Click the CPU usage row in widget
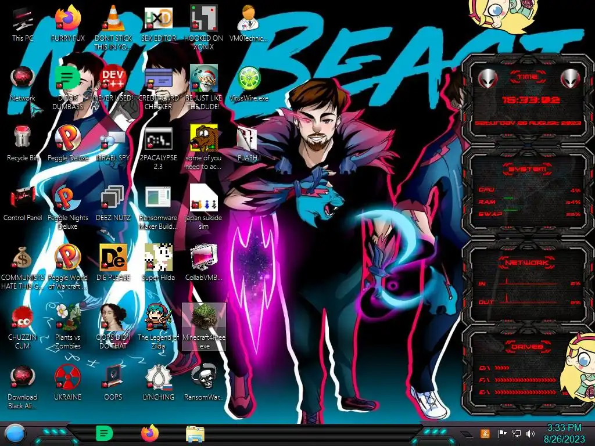 pyautogui.click(x=529, y=190)
